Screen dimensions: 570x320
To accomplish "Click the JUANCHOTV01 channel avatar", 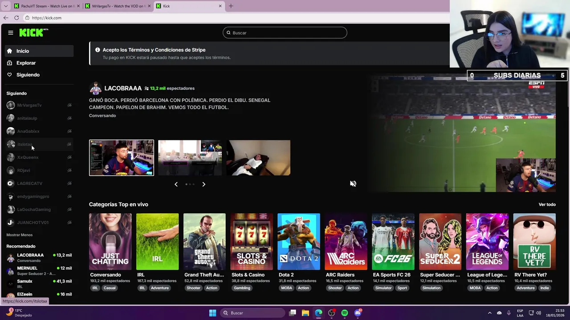I will click(11, 223).
